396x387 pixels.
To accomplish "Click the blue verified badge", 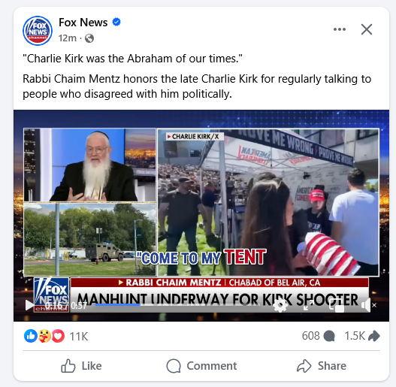I will point(116,23).
